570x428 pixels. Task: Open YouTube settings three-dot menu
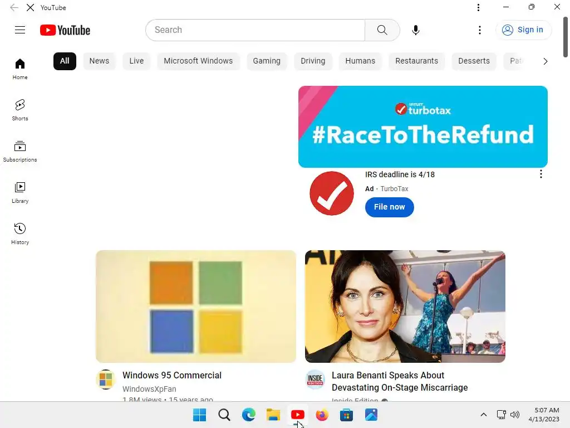tap(480, 30)
